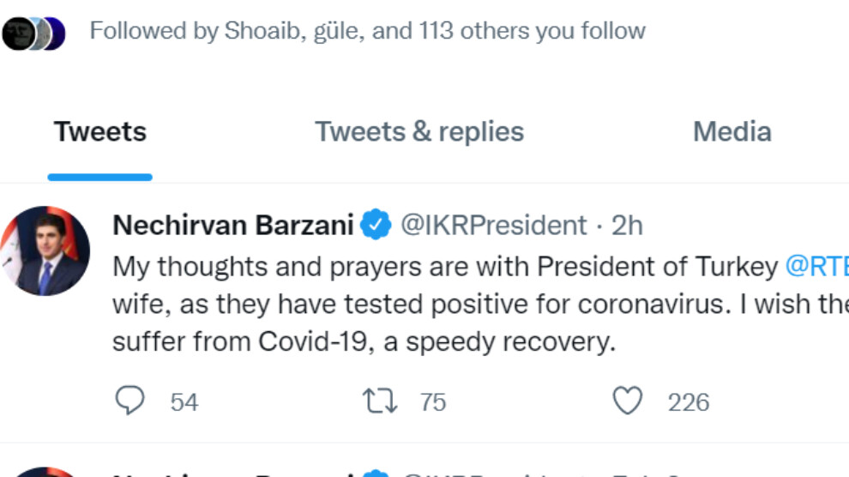Retweet using the arrows icon

point(380,402)
